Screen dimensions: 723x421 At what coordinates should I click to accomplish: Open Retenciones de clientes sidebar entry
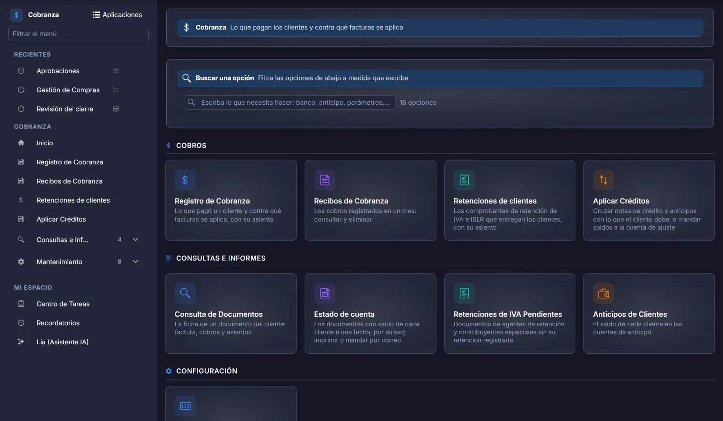pyautogui.click(x=73, y=200)
